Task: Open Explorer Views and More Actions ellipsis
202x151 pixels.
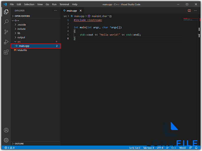Action: coord(55,10)
